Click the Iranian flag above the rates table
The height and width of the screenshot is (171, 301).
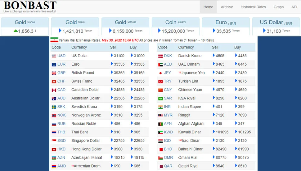click(54, 40)
